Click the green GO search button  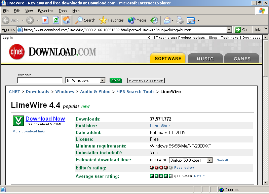pos(116,80)
